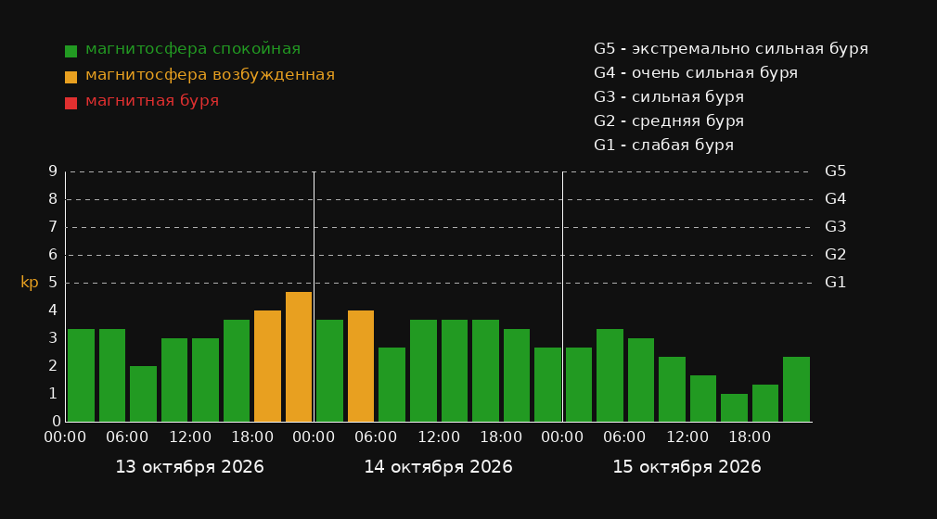This screenshot has height=519, width=937.
Task: Click the G1 label beside the kp 5 gridline
Action: pos(835,283)
